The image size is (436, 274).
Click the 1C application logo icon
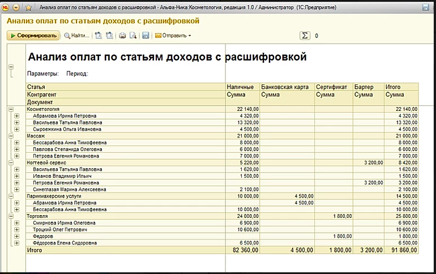coord(5,7)
